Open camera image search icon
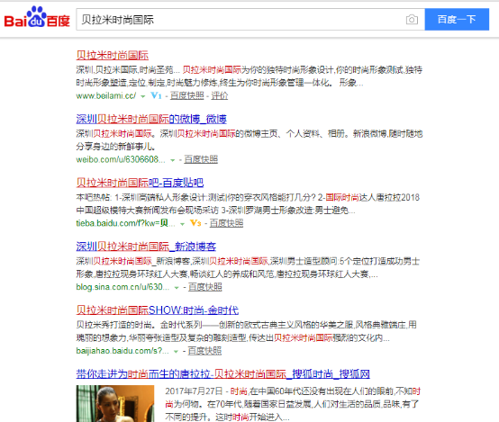499x422 pixels. 412,20
